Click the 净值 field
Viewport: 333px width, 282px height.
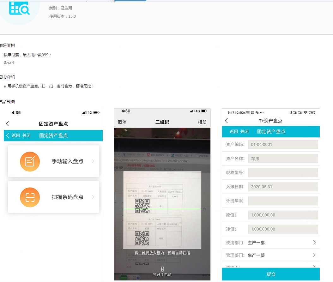point(283,229)
